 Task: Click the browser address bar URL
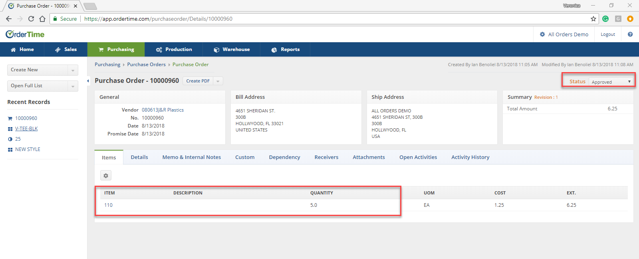pyautogui.click(x=158, y=19)
